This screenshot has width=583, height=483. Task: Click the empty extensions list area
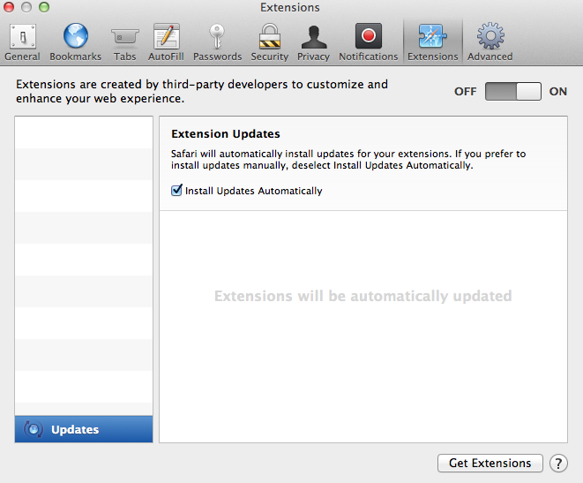pyautogui.click(x=84, y=266)
